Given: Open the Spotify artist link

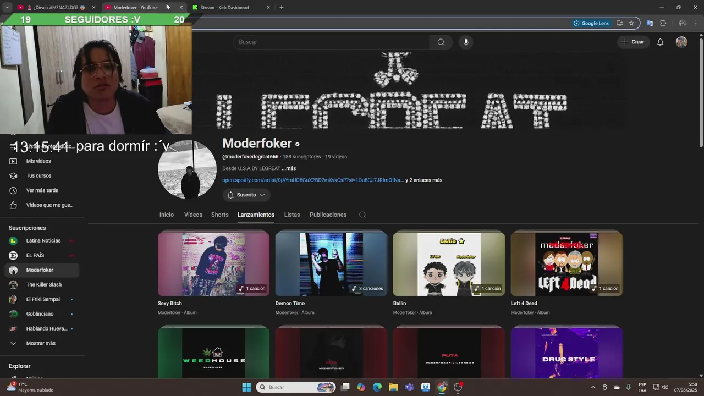Looking at the screenshot, I should point(313,180).
